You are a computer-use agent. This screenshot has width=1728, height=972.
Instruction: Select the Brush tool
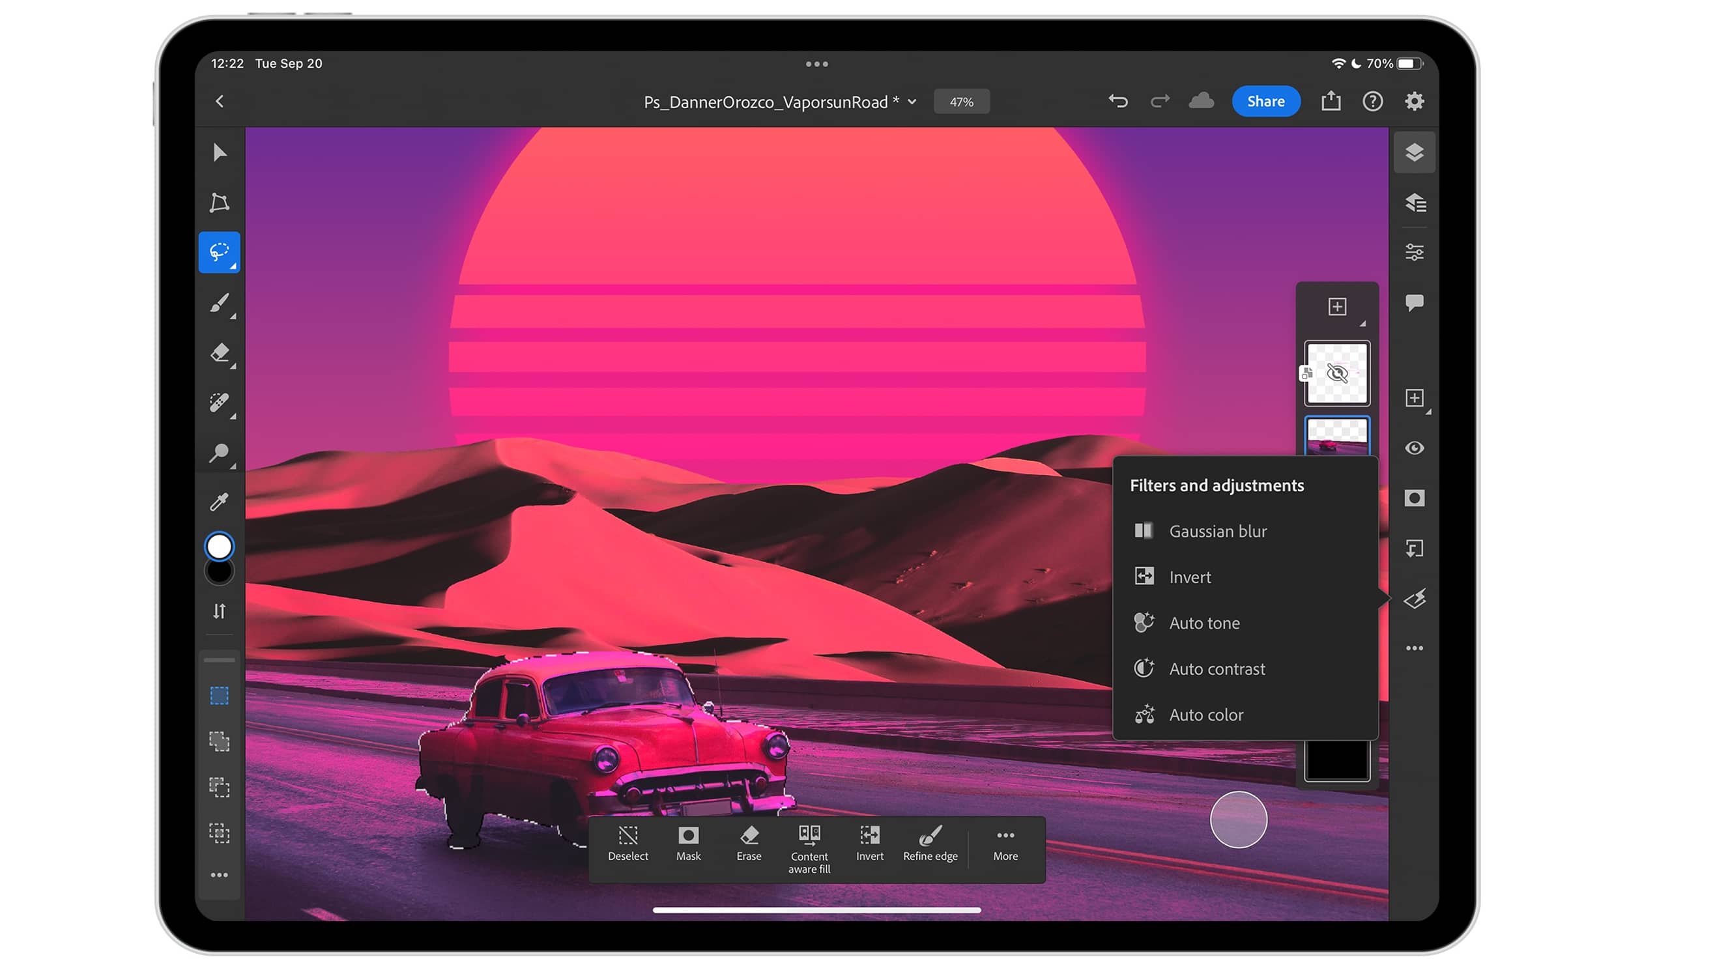pos(220,303)
